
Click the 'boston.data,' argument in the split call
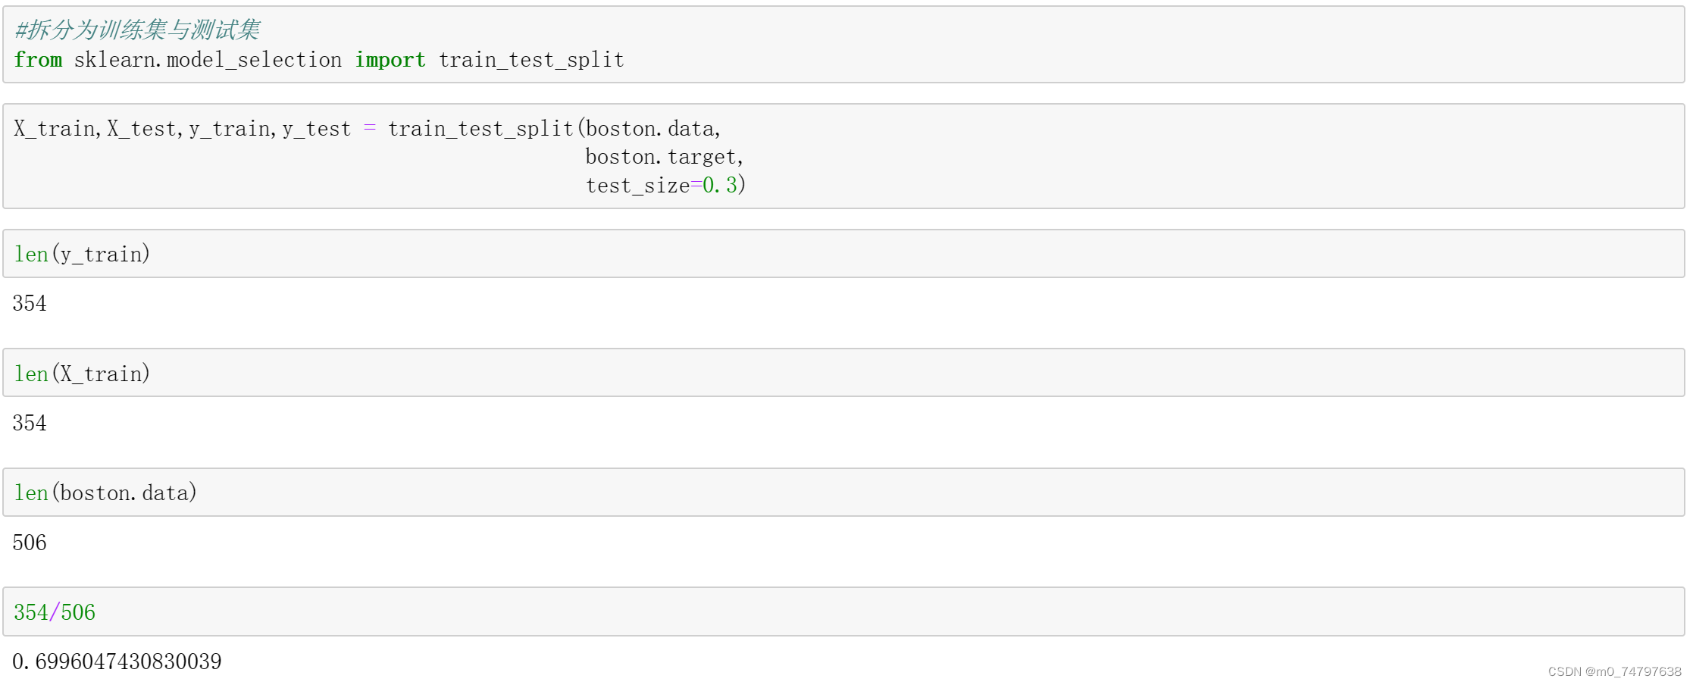point(653,129)
